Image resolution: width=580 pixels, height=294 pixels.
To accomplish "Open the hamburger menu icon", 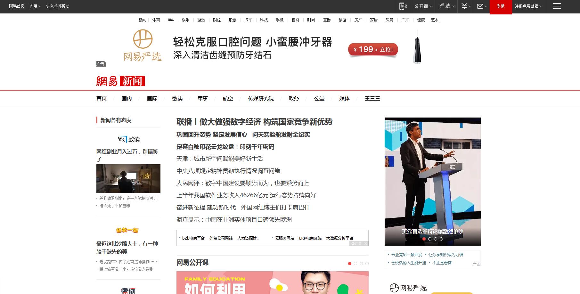I will tap(557, 6).
